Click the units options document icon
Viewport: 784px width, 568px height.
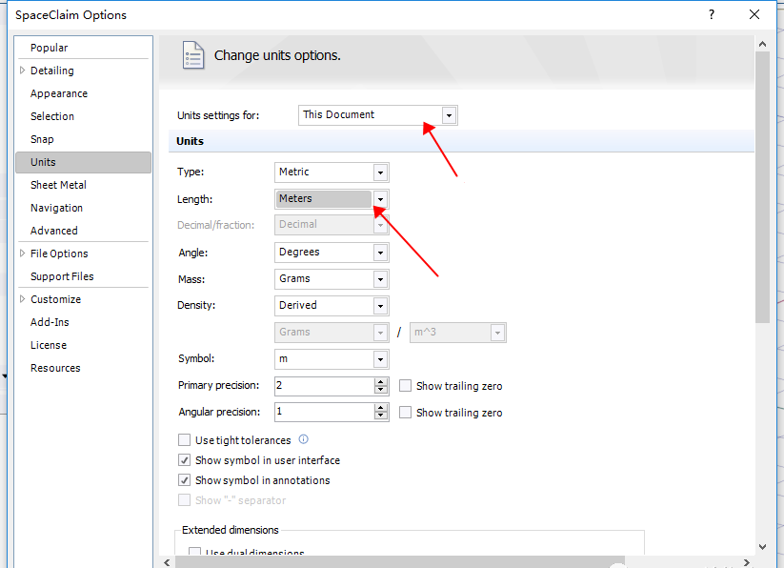(x=193, y=55)
